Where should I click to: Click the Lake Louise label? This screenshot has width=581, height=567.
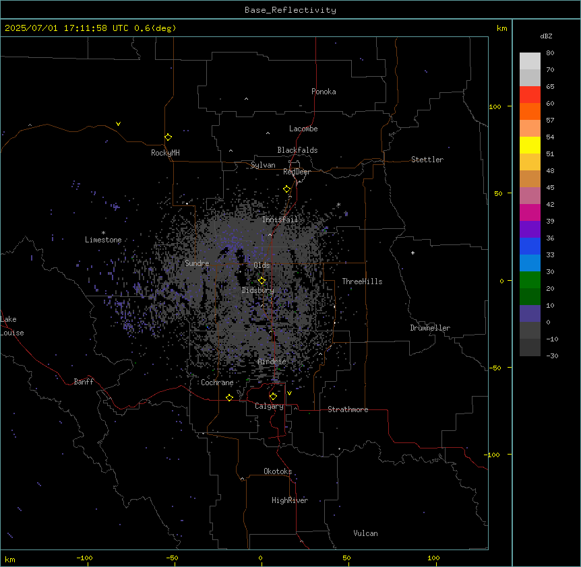coord(12,326)
